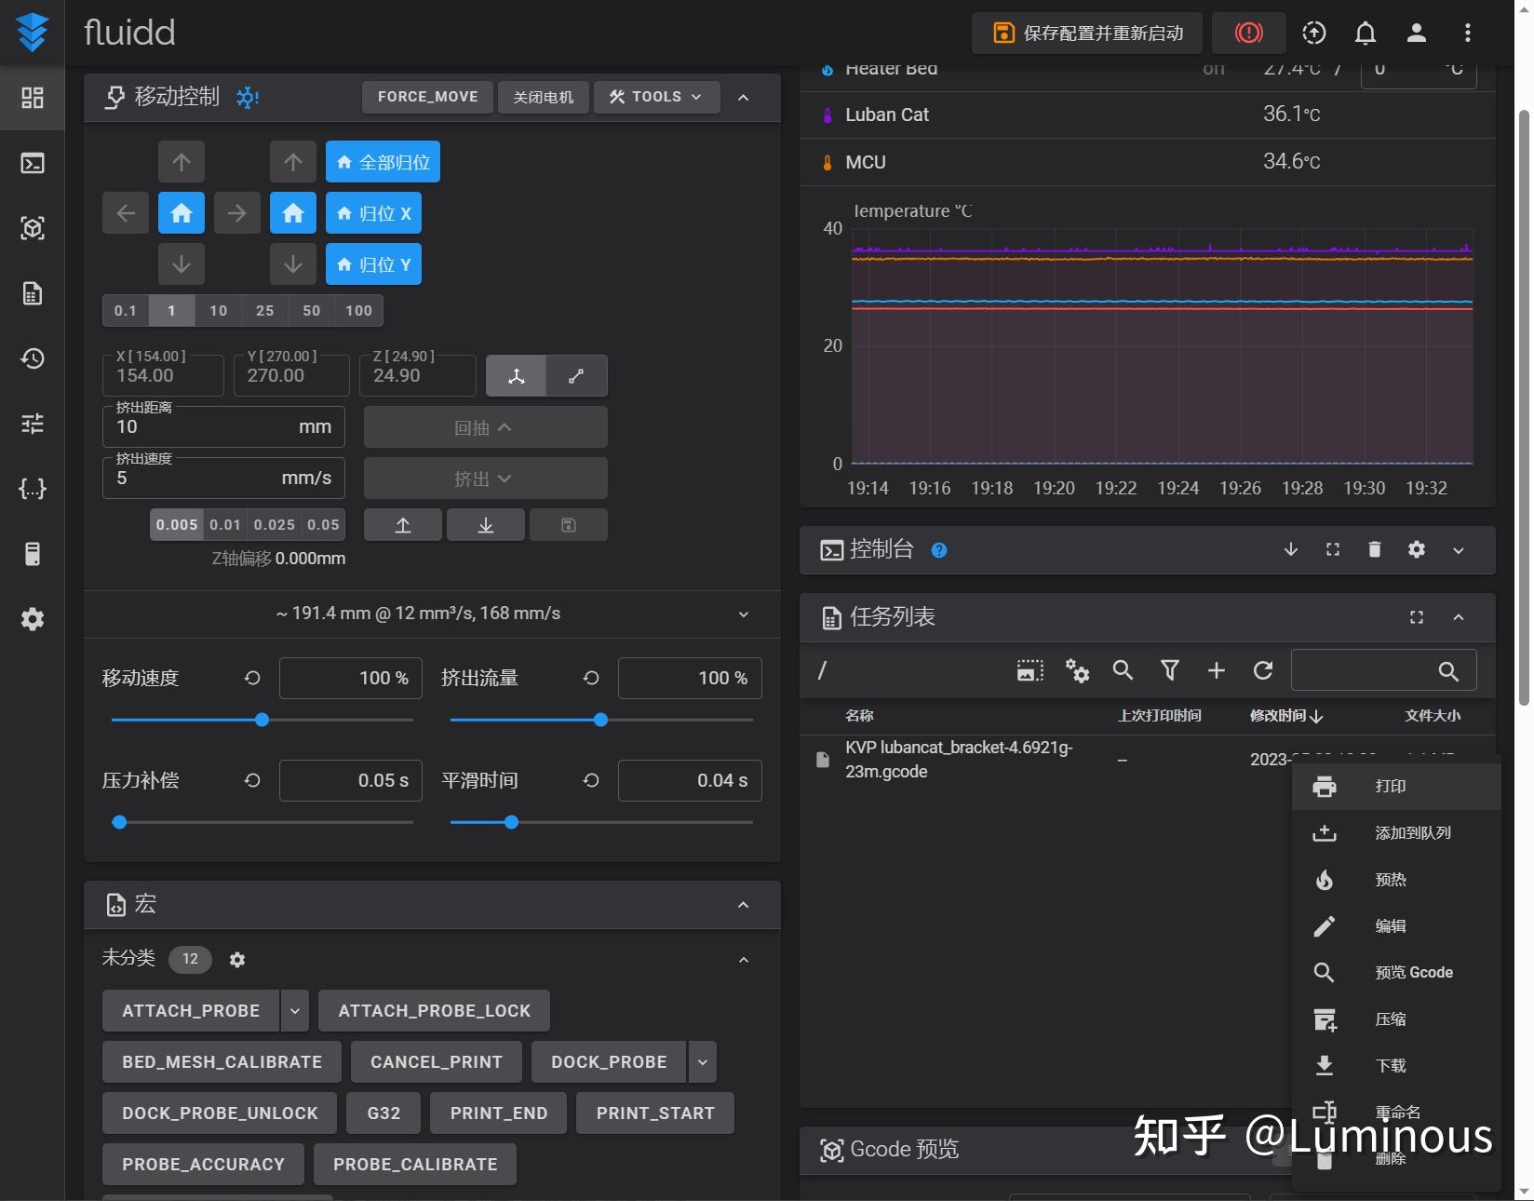Clear console output with the trash icon

pyautogui.click(x=1374, y=550)
